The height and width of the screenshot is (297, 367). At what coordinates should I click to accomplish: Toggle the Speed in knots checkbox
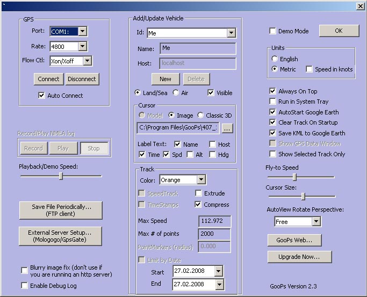coord(309,69)
